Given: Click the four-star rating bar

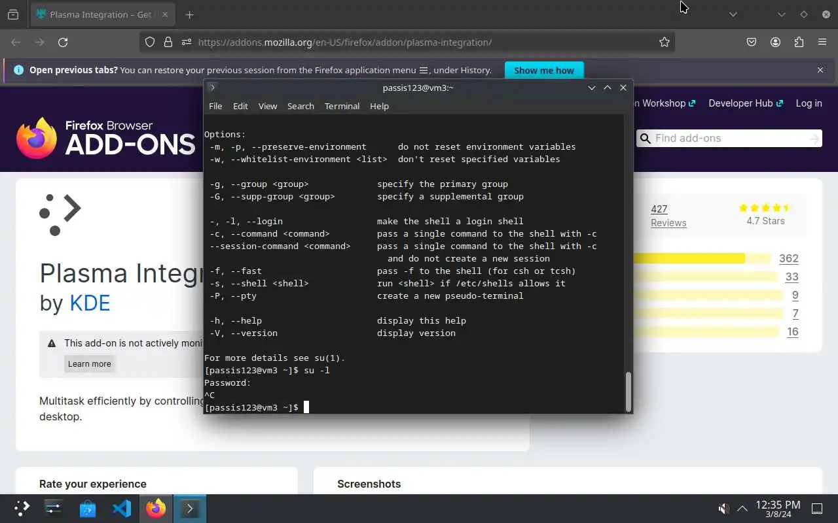Looking at the screenshot, I should click(x=706, y=277).
